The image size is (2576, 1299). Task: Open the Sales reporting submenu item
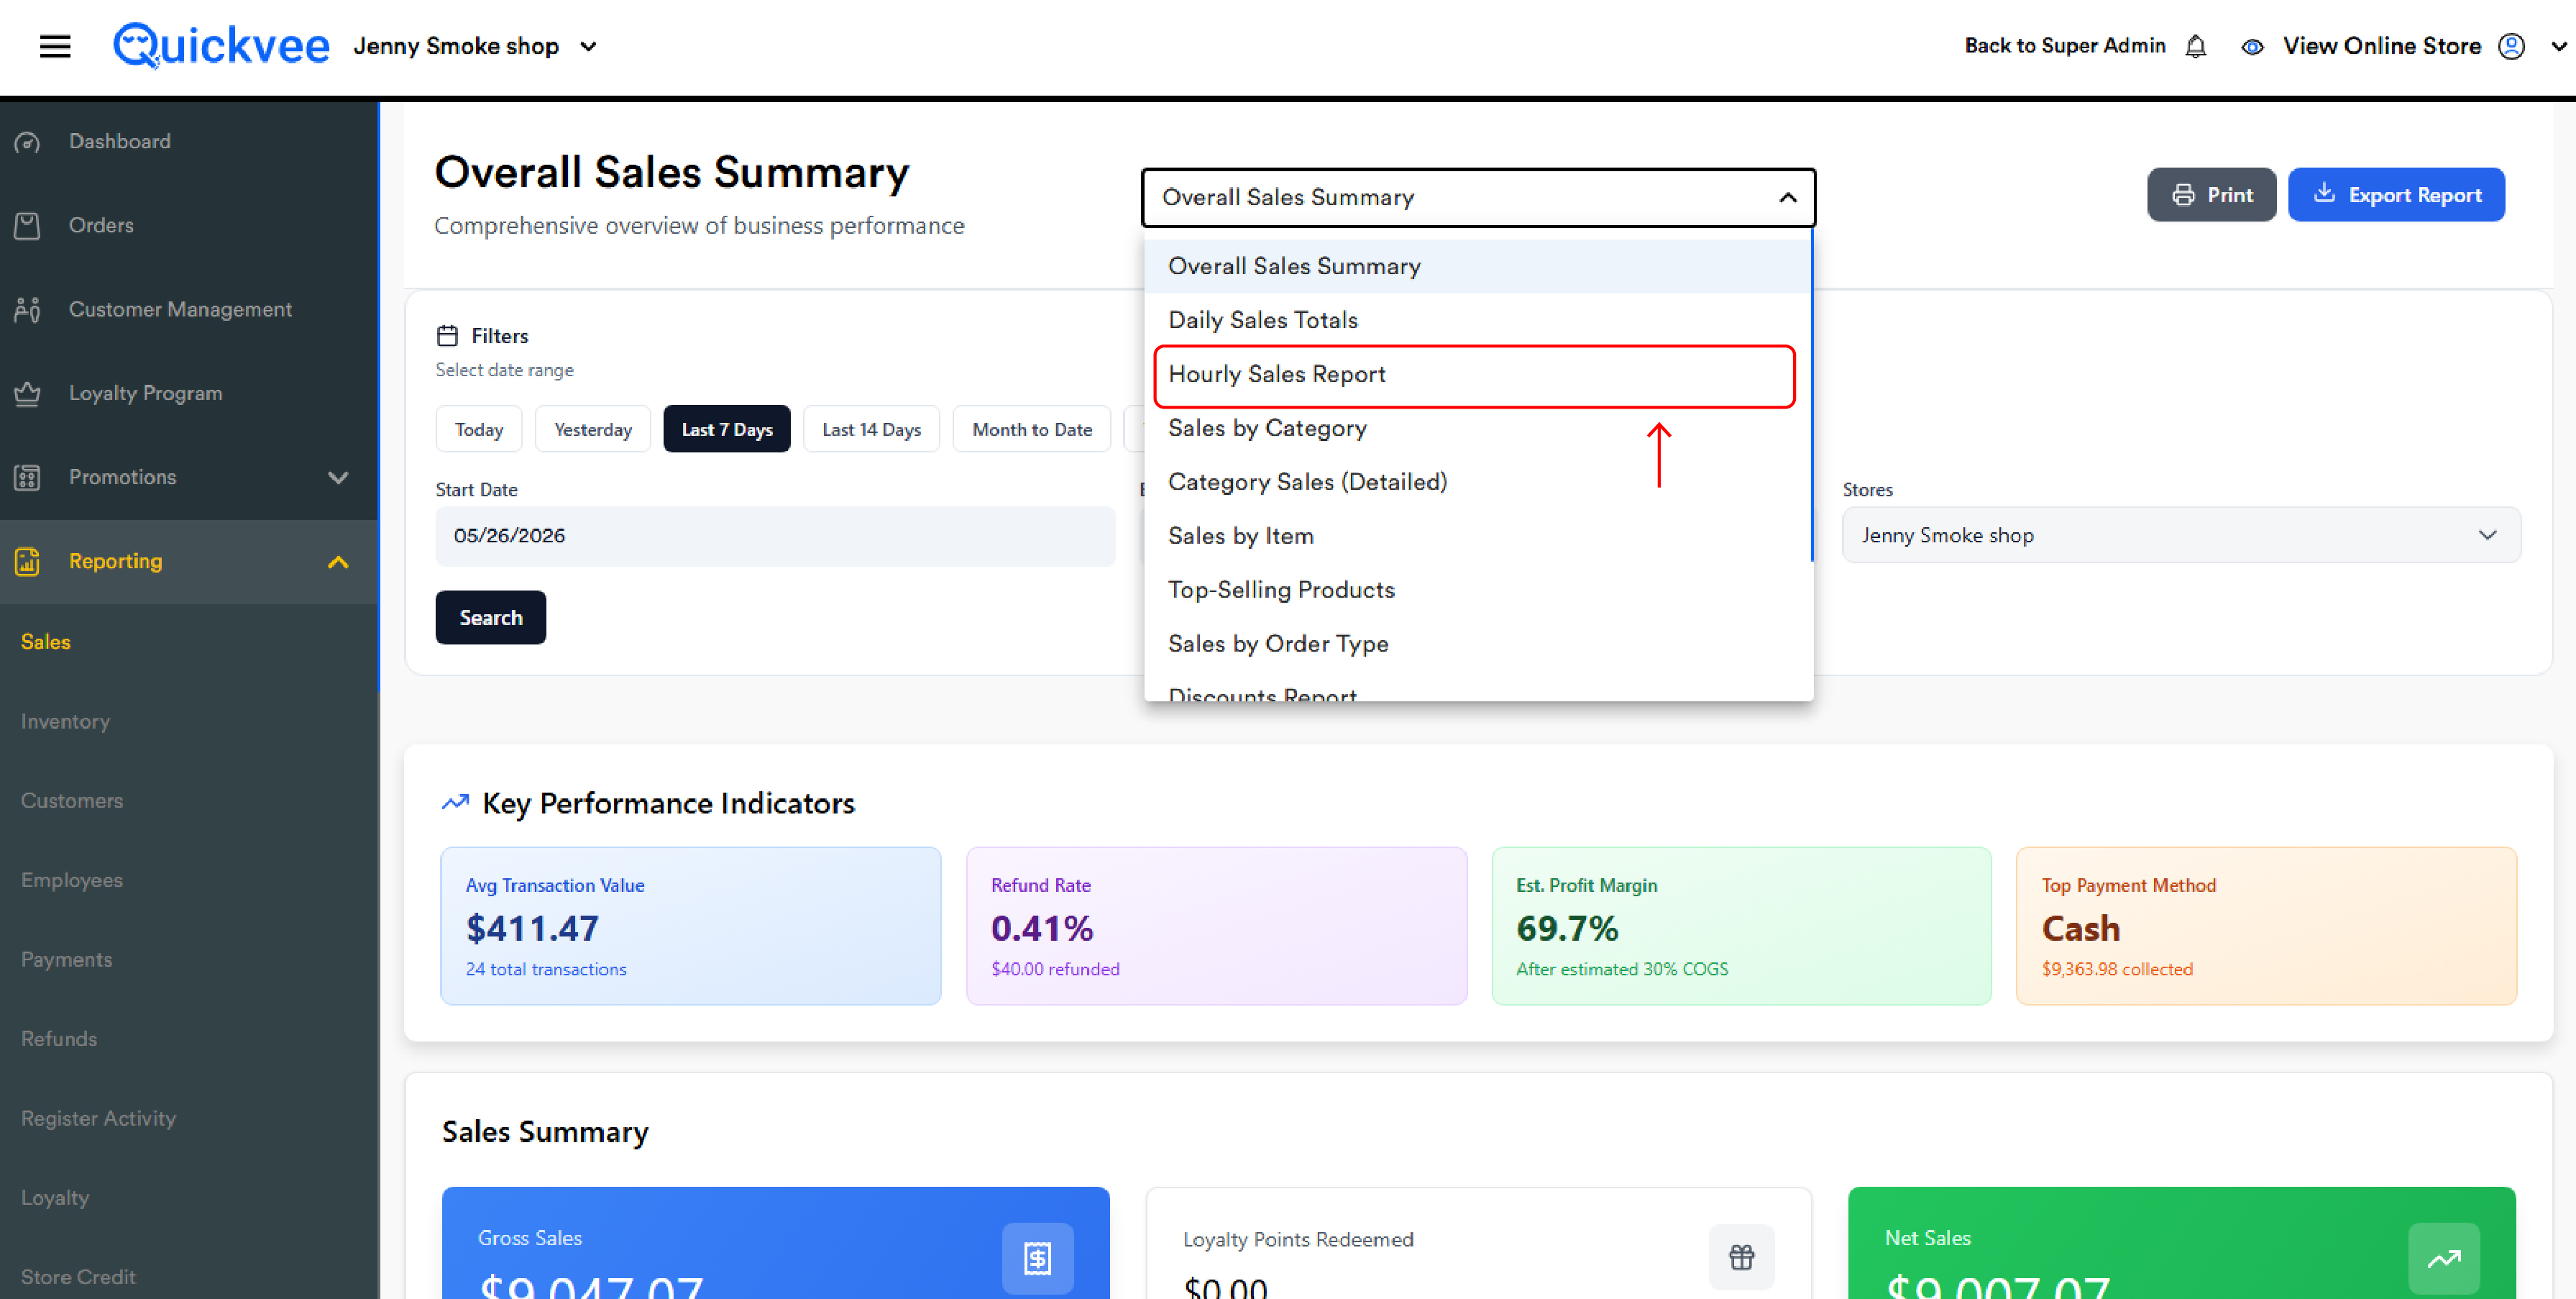click(46, 642)
